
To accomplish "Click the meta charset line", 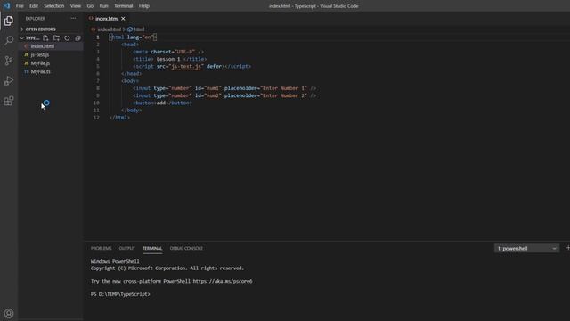I will coord(168,52).
